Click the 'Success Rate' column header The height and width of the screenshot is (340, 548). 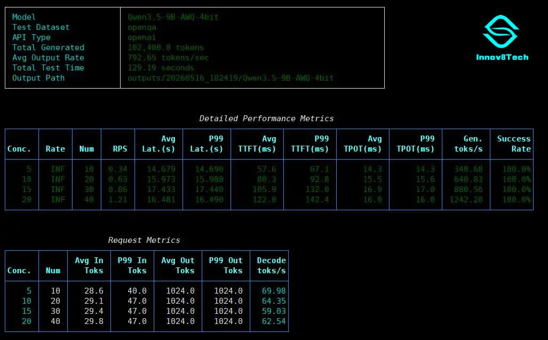(x=514, y=144)
